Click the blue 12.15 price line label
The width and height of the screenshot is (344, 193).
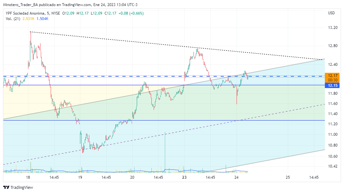(332, 85)
